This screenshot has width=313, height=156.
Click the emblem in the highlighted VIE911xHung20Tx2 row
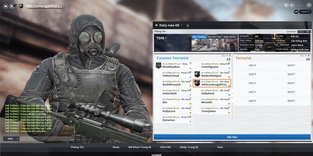click(x=197, y=83)
